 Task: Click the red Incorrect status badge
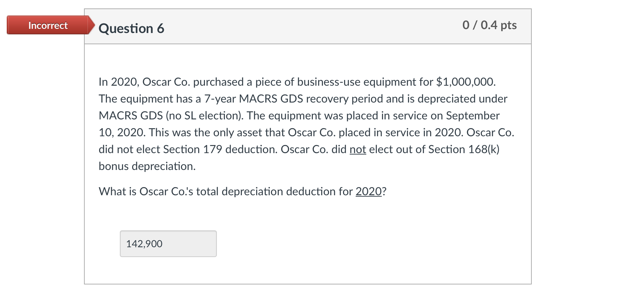tap(47, 25)
